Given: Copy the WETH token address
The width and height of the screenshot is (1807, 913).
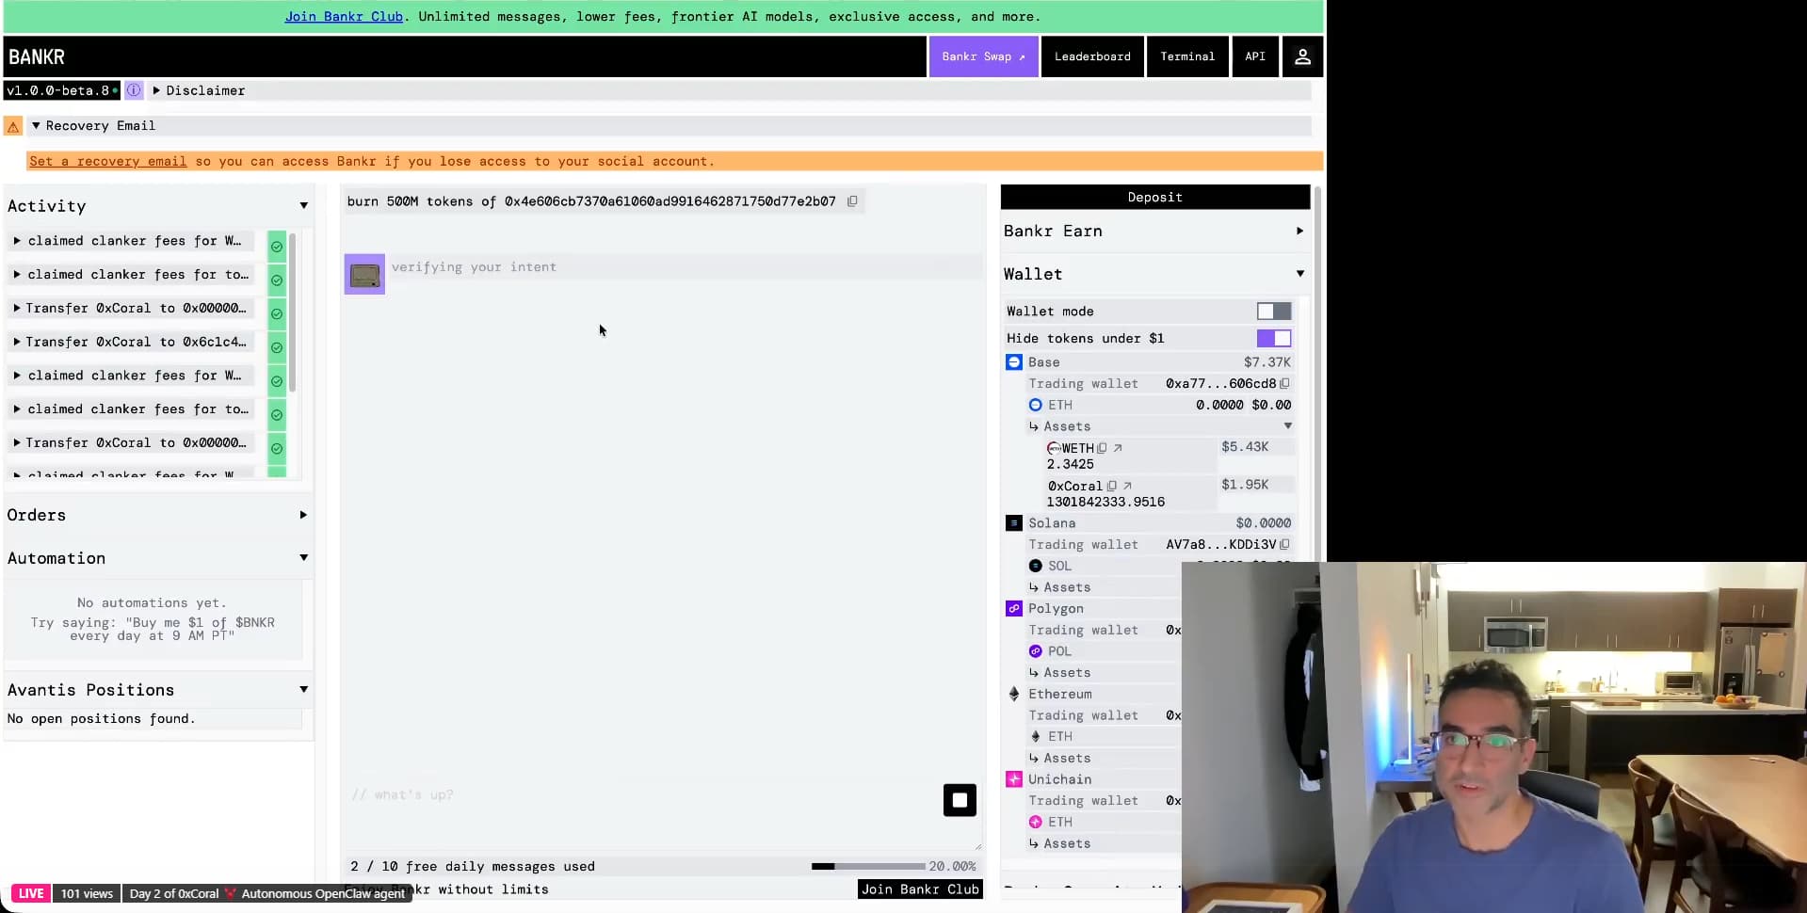Looking at the screenshot, I should coord(1102,448).
